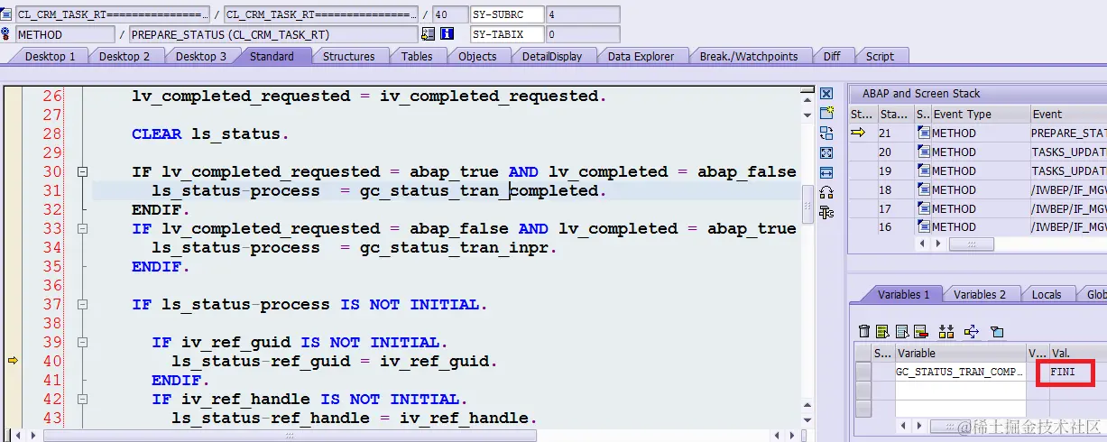Viewport: 1107px width, 442px height.
Task: Click the swap tool icon beside stack panel
Action: (826, 133)
